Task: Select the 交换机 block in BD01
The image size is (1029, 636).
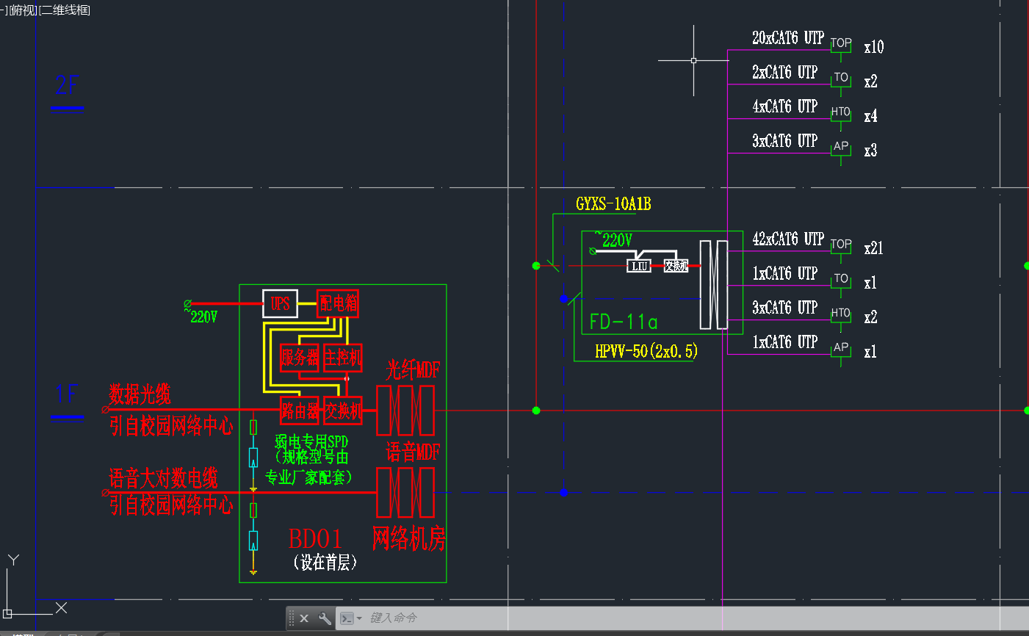Action: pyautogui.click(x=343, y=411)
